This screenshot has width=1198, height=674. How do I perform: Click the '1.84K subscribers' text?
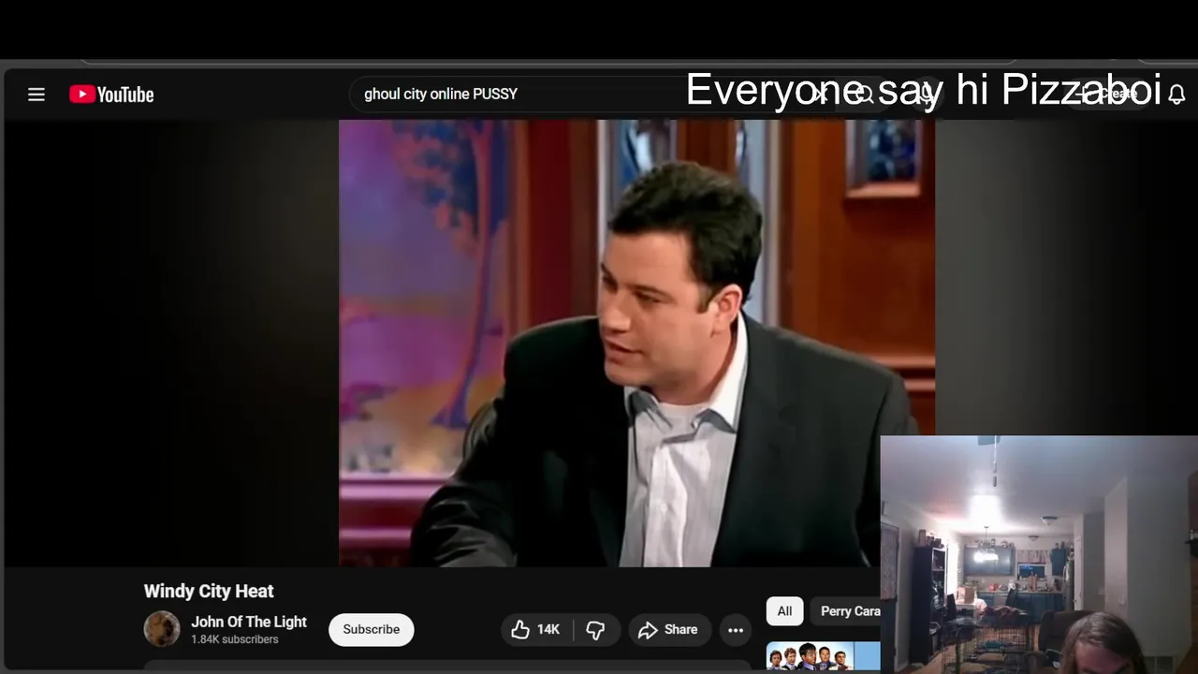pyautogui.click(x=235, y=639)
